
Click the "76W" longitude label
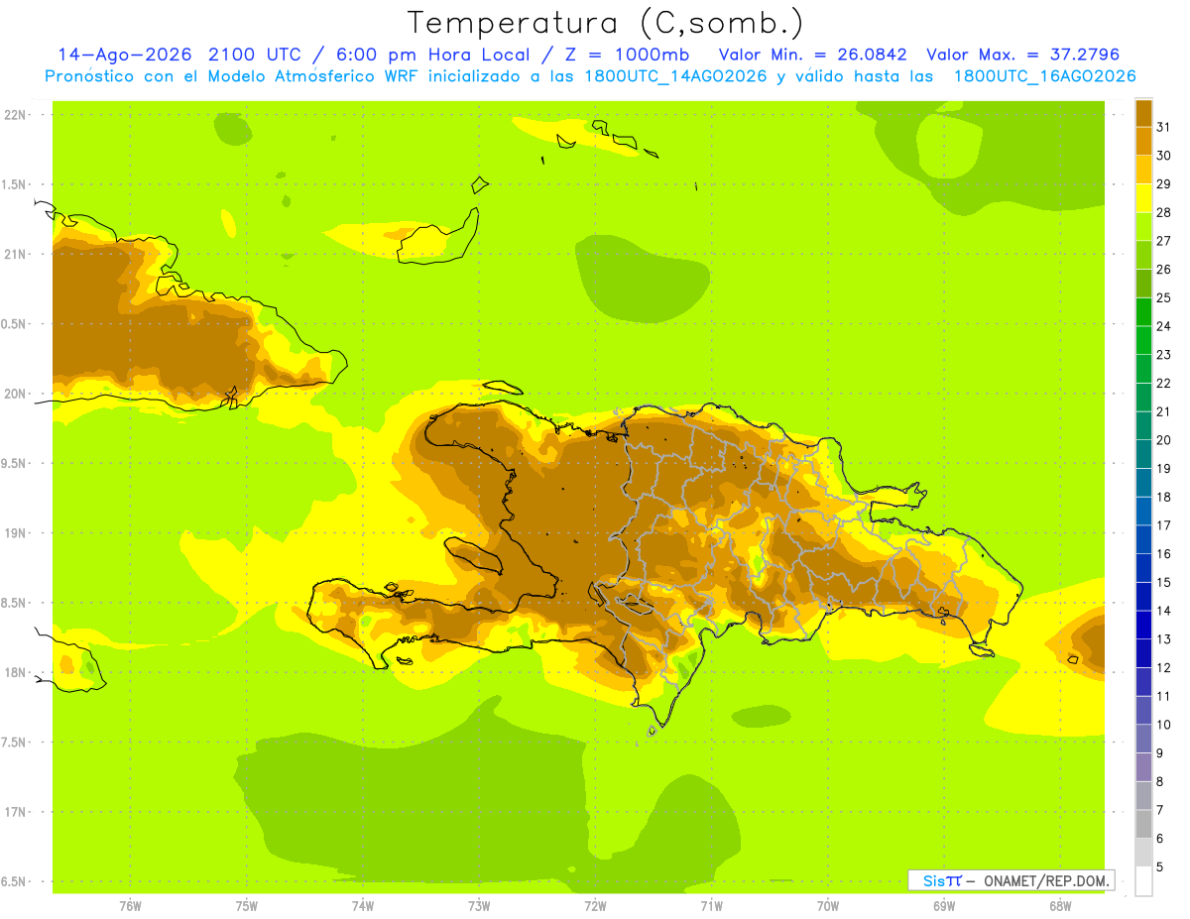(x=130, y=906)
